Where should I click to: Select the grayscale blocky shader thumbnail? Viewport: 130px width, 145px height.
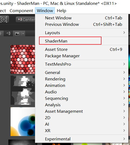click(x=23, y=90)
